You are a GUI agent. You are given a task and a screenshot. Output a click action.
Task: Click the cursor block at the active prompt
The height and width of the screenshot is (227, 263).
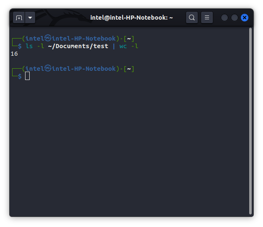[27, 76]
